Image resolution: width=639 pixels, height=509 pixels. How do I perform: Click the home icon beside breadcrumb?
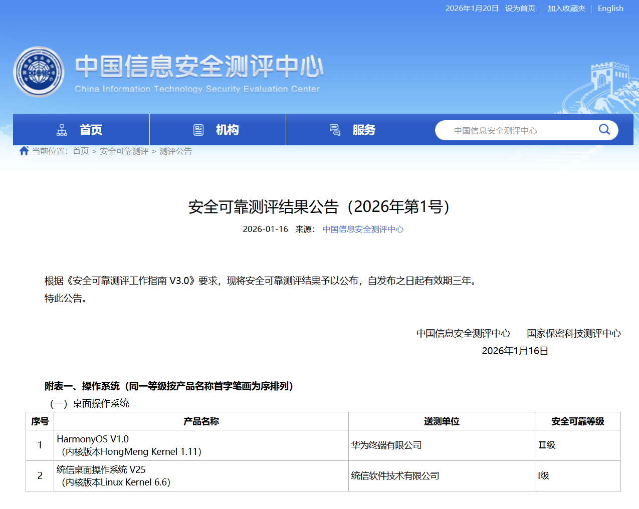click(24, 151)
